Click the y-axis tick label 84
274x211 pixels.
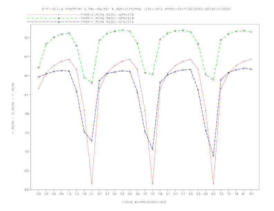(26, 76)
